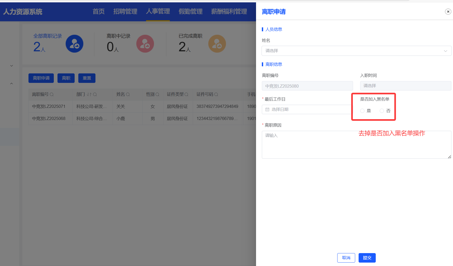Click the 重置 button
The height and width of the screenshot is (266, 453).
(87, 78)
